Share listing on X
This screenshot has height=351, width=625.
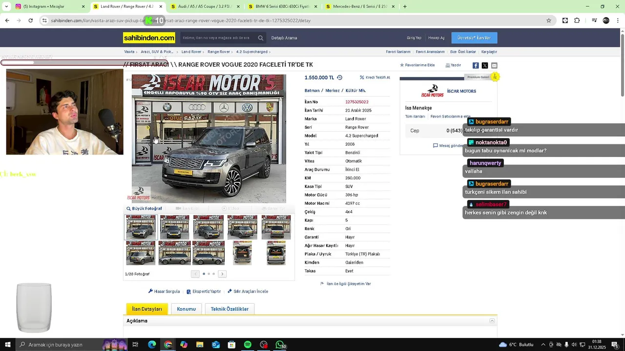pyautogui.click(x=485, y=65)
